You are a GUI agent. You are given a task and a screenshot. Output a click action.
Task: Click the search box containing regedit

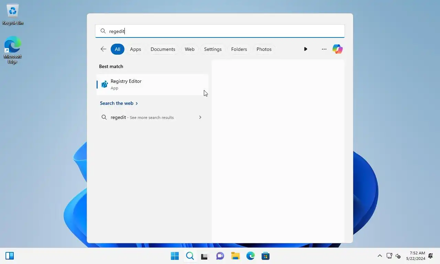pos(220,31)
